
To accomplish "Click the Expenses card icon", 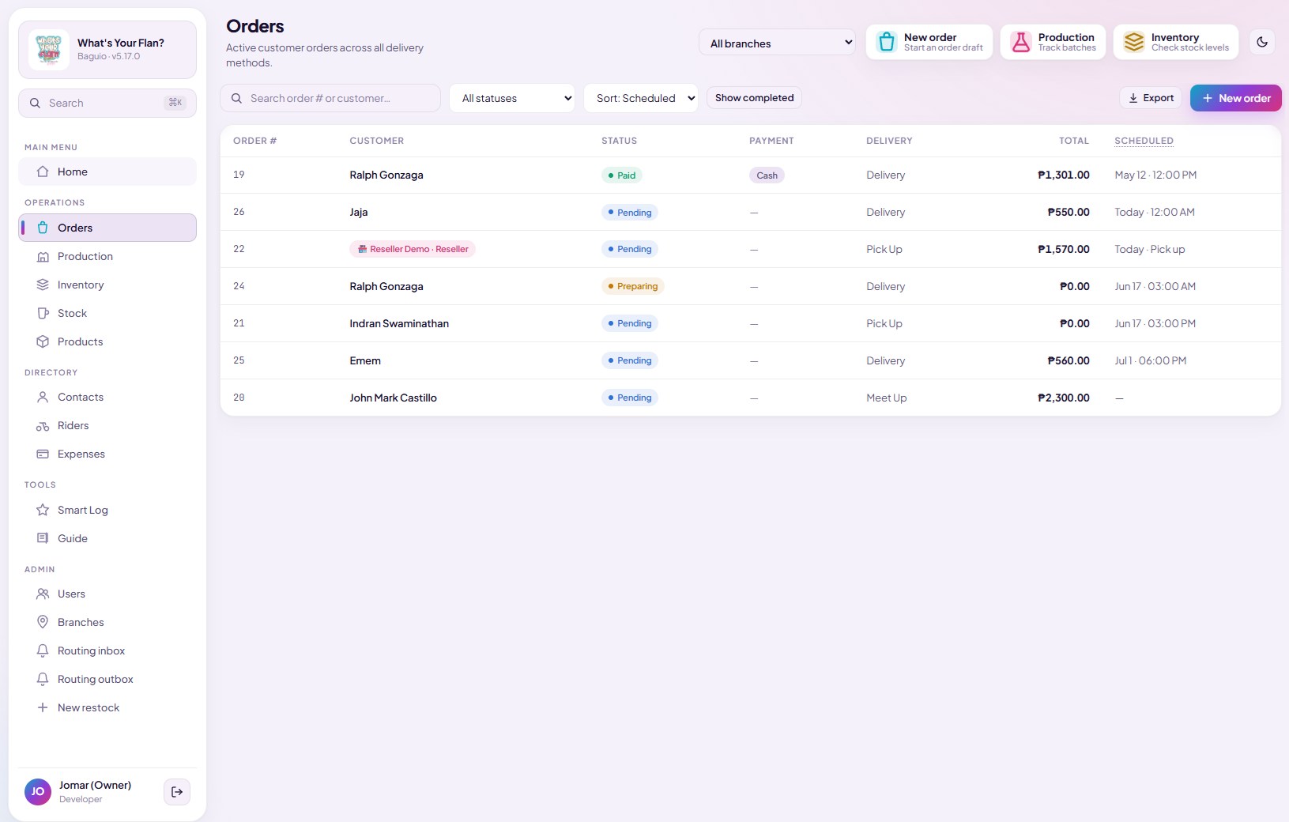I will [43, 454].
